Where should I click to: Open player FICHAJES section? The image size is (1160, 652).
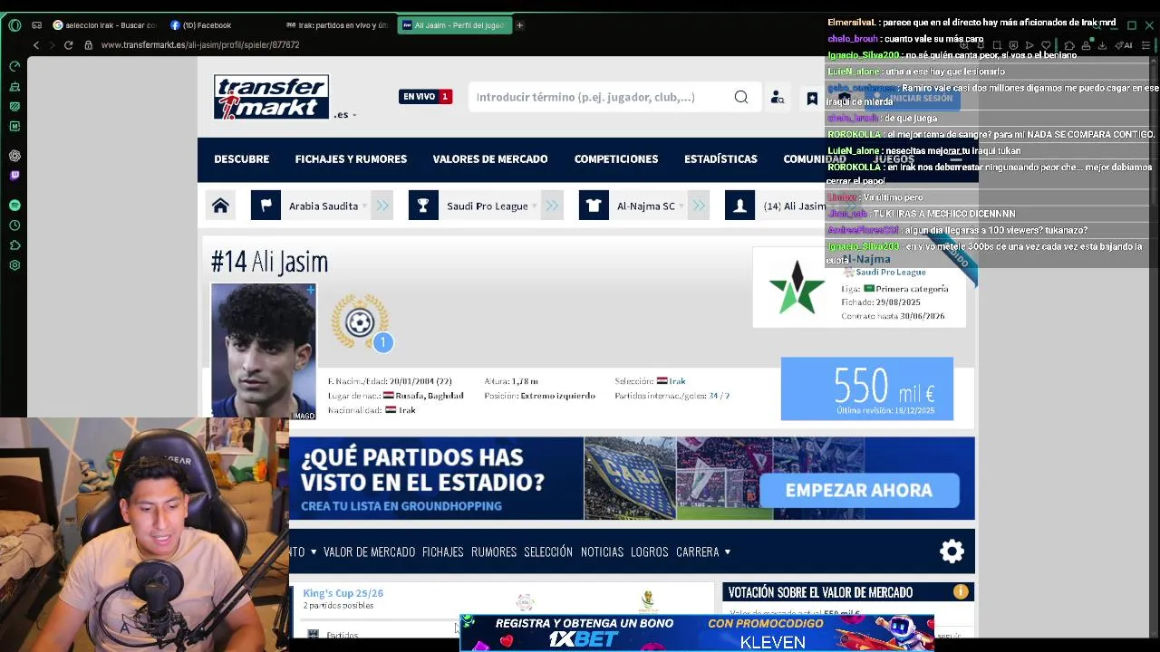442,551
